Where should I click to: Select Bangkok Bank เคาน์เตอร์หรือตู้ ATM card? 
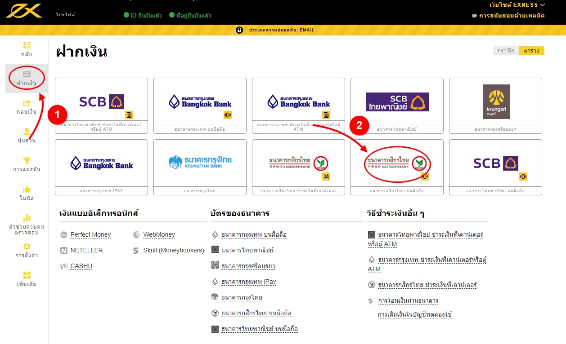pos(298,106)
